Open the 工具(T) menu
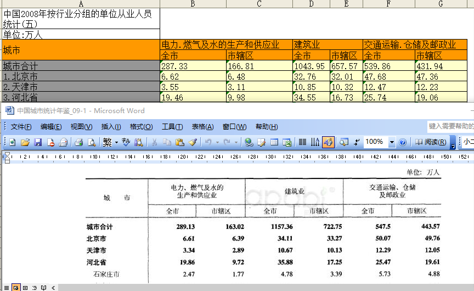This screenshot has height=291, width=474. tap(172, 127)
